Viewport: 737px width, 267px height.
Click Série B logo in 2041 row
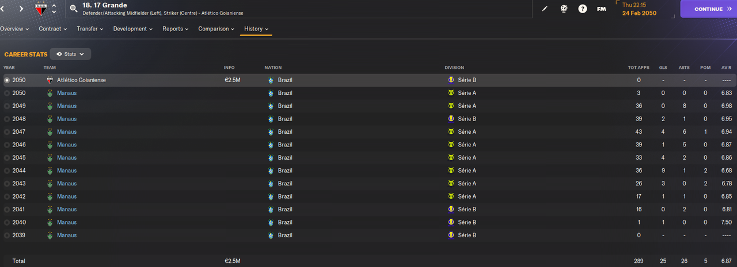451,210
